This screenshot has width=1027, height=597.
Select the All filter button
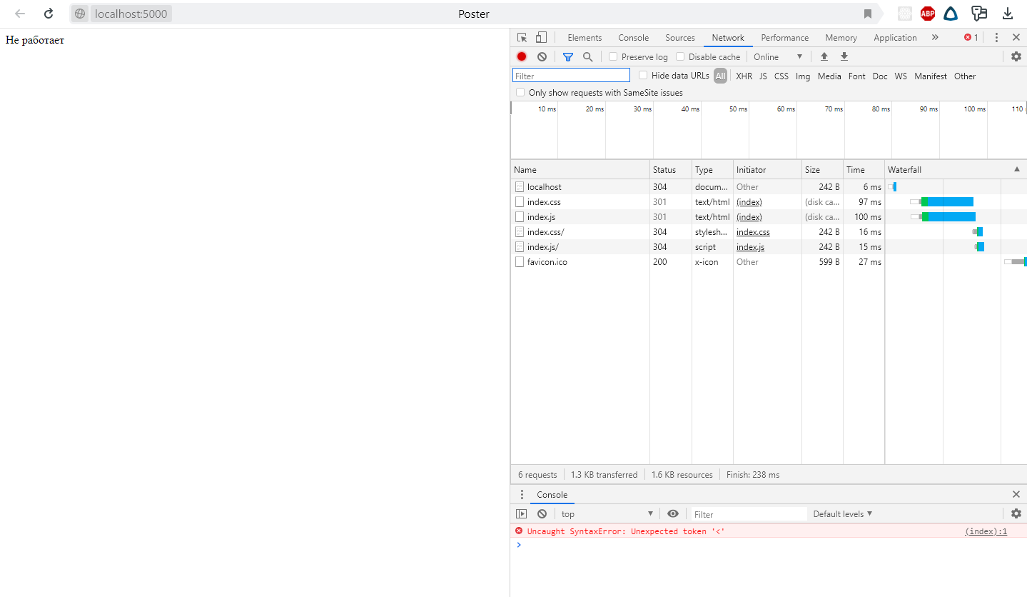click(720, 76)
